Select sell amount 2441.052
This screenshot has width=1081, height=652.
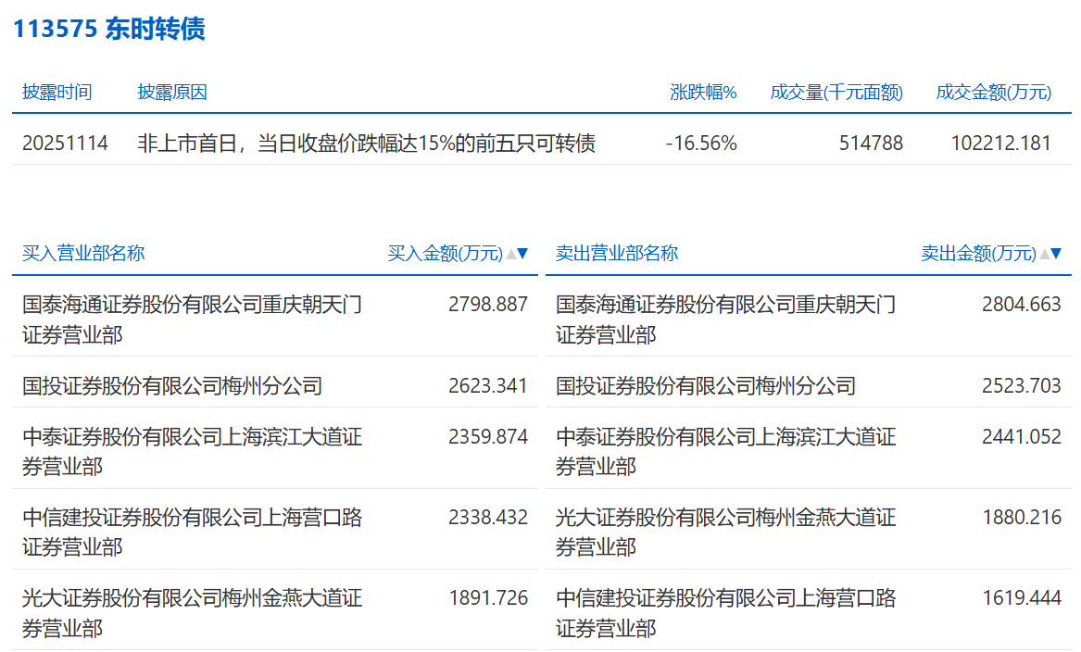click(x=1022, y=437)
